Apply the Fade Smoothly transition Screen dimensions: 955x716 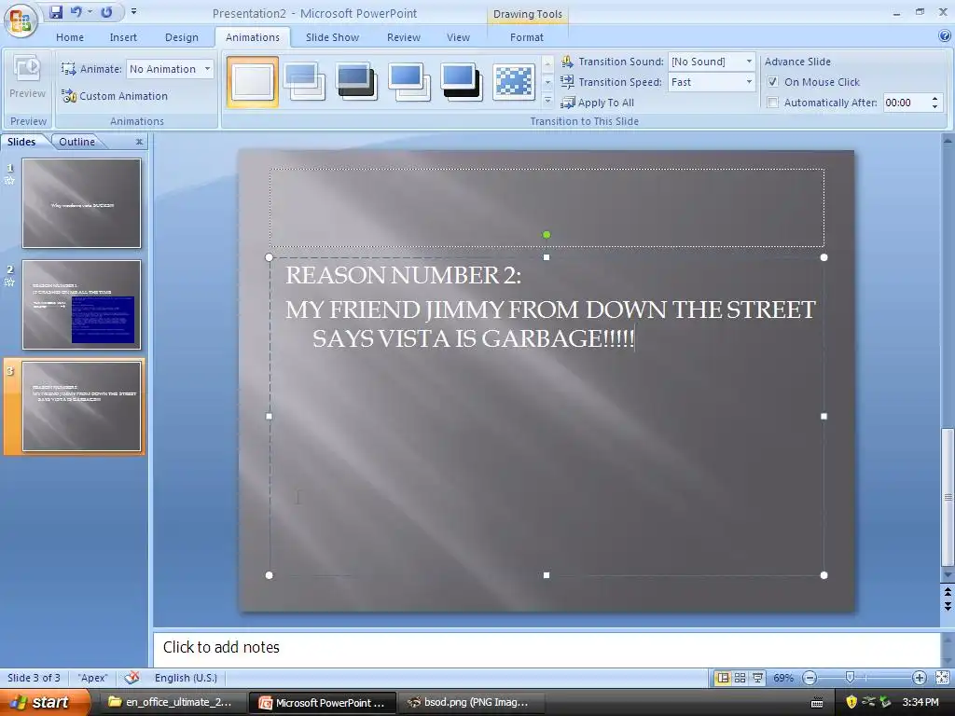point(305,82)
